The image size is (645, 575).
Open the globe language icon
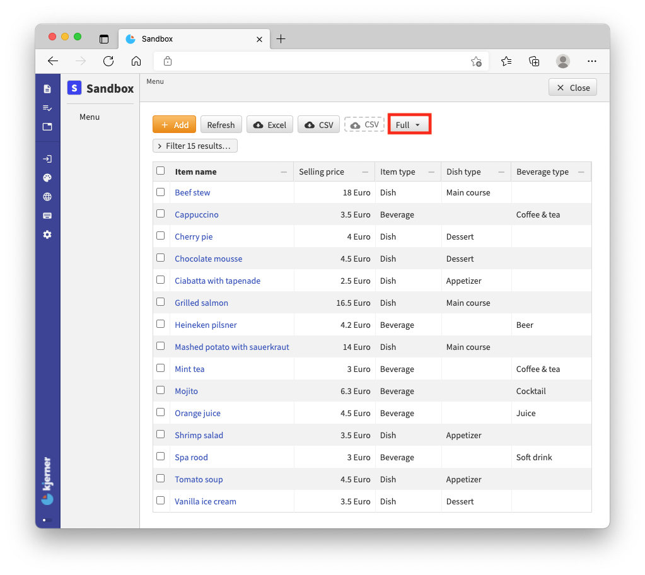point(47,197)
